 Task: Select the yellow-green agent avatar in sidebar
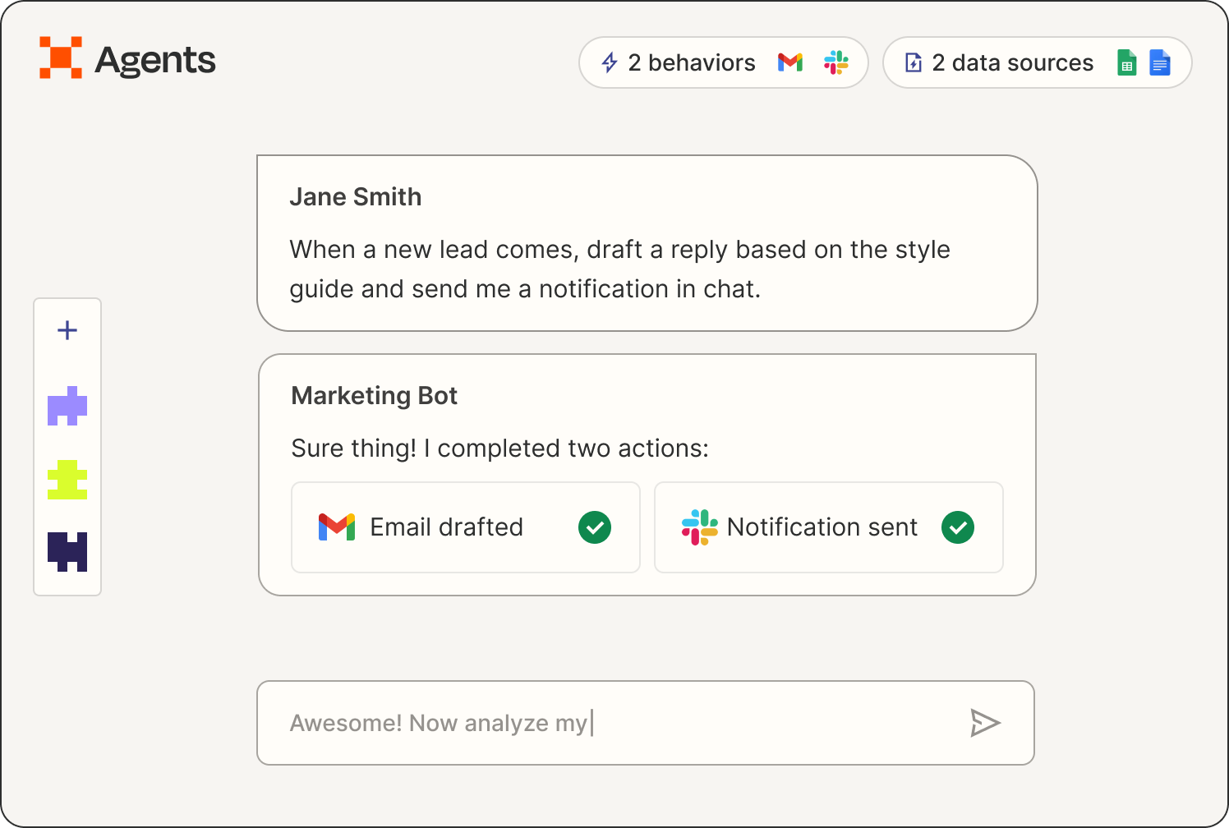point(67,480)
